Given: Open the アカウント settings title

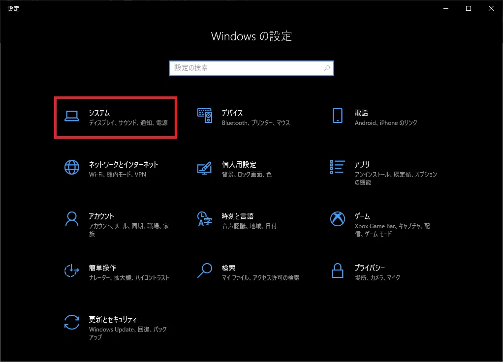Looking at the screenshot, I should pyautogui.click(x=101, y=216).
